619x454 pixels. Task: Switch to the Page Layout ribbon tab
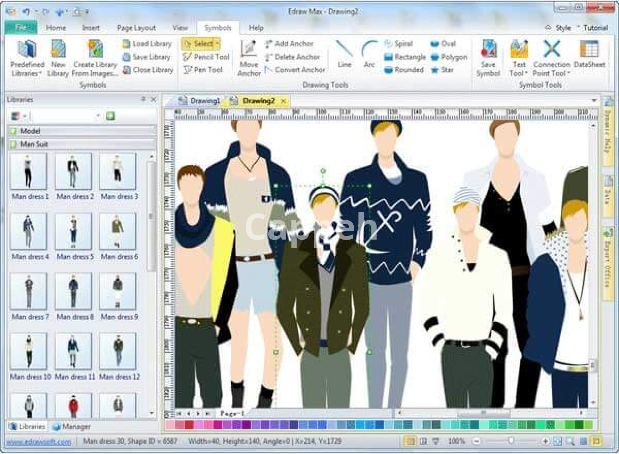136,28
